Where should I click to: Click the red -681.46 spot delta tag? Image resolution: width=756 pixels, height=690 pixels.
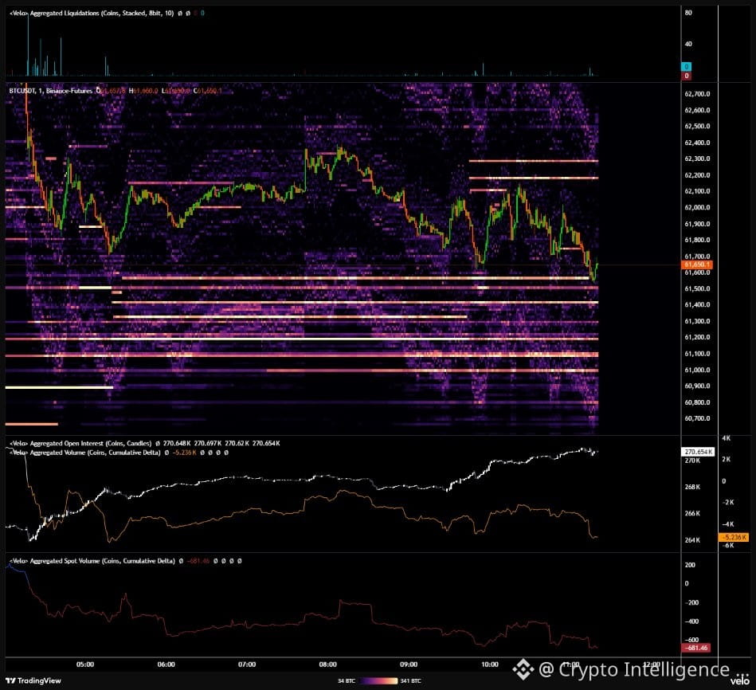tap(697, 648)
